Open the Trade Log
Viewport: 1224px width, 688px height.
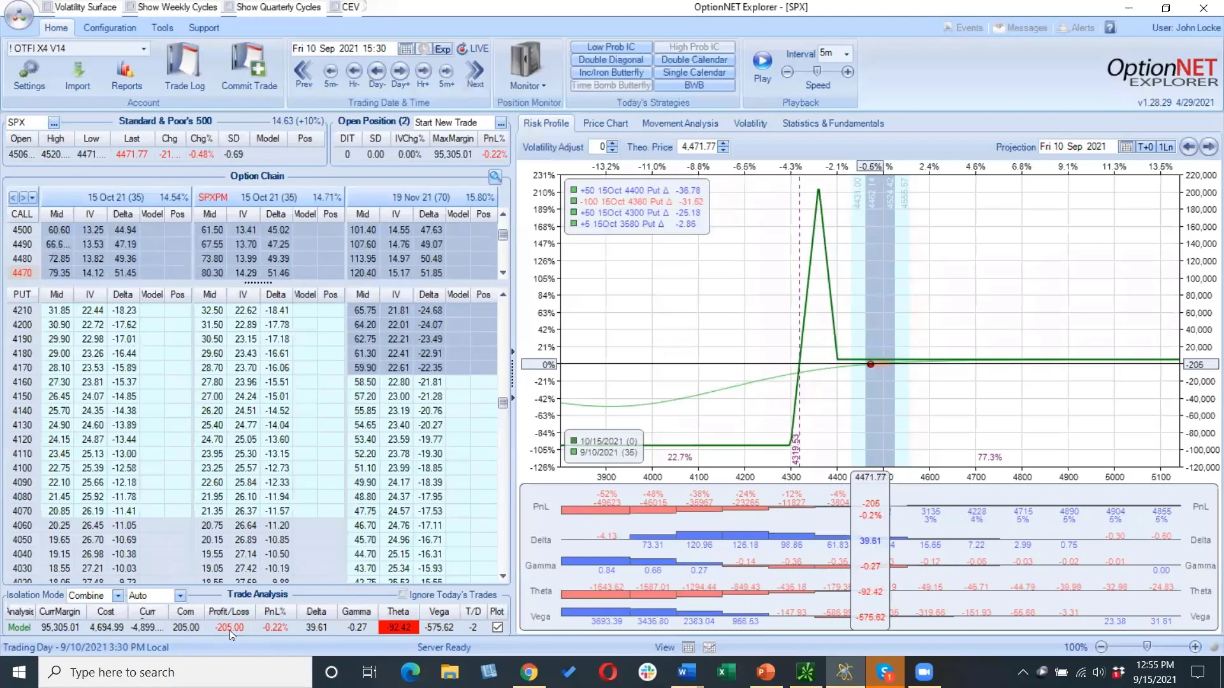pyautogui.click(x=184, y=67)
